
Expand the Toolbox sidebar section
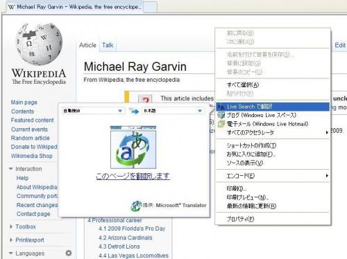coord(11,226)
